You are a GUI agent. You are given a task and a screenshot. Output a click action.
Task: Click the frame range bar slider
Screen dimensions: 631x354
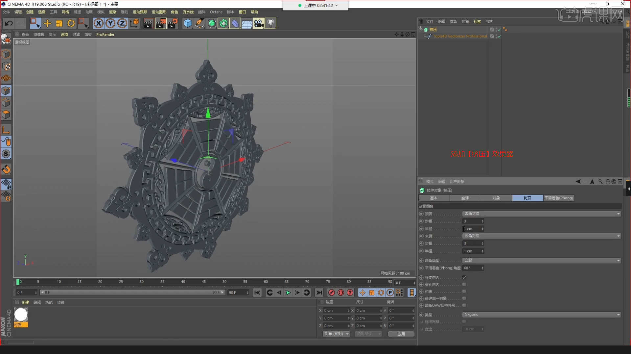click(x=132, y=292)
